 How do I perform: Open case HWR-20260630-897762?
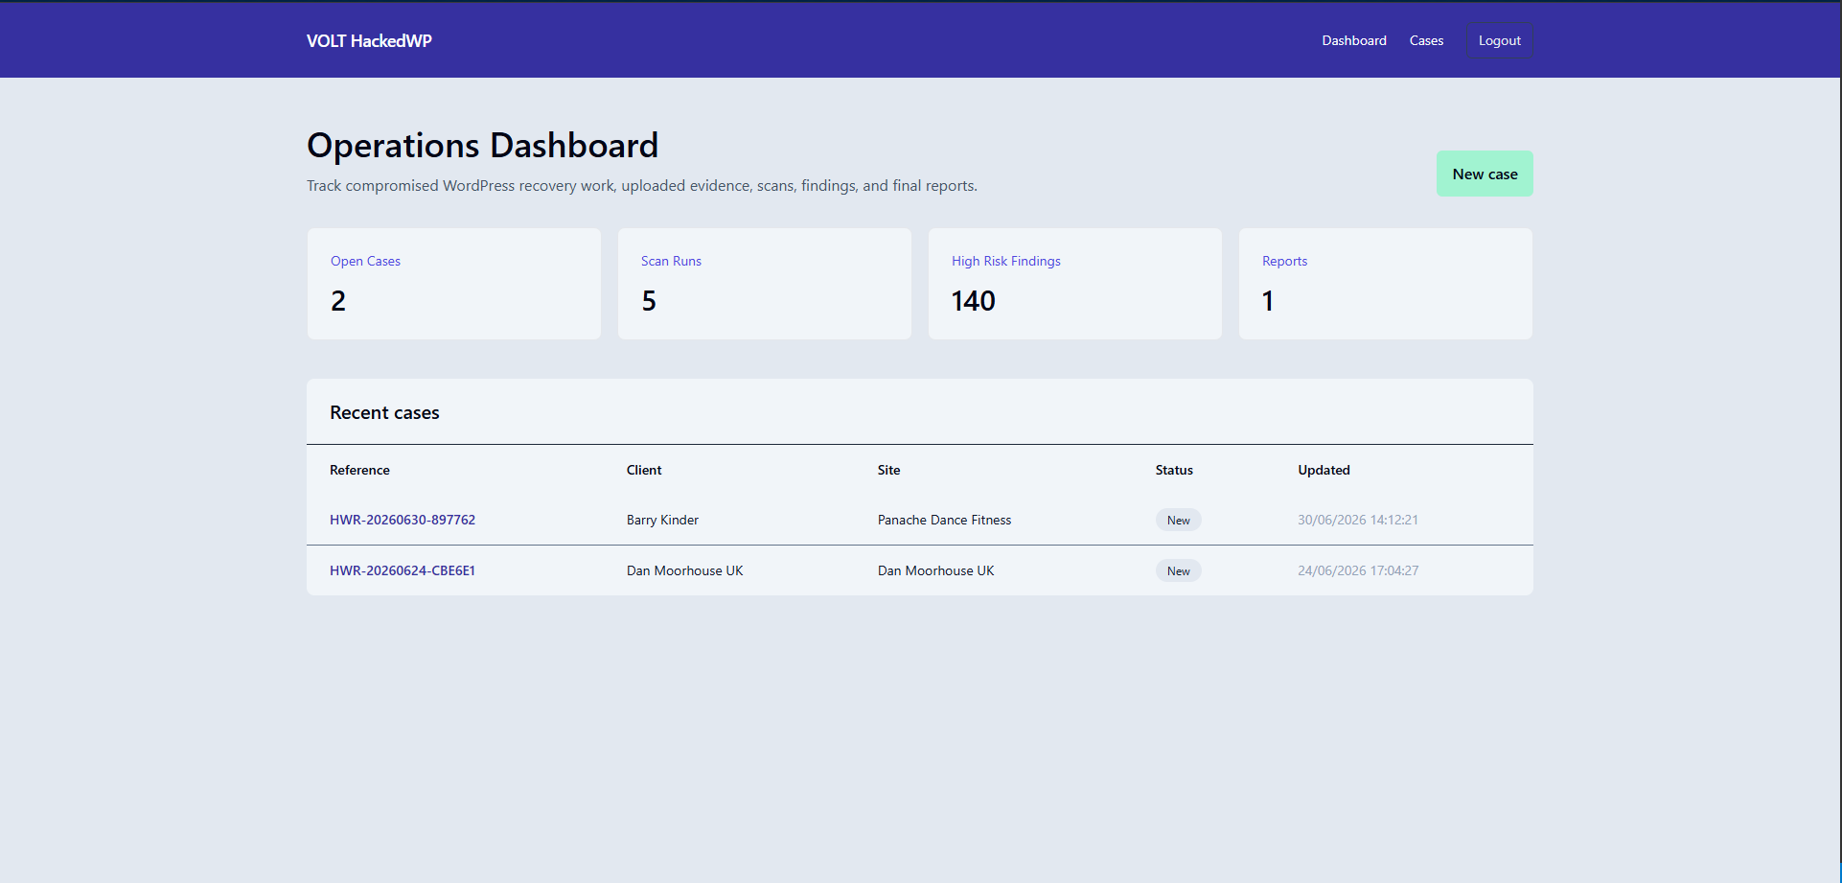point(403,520)
